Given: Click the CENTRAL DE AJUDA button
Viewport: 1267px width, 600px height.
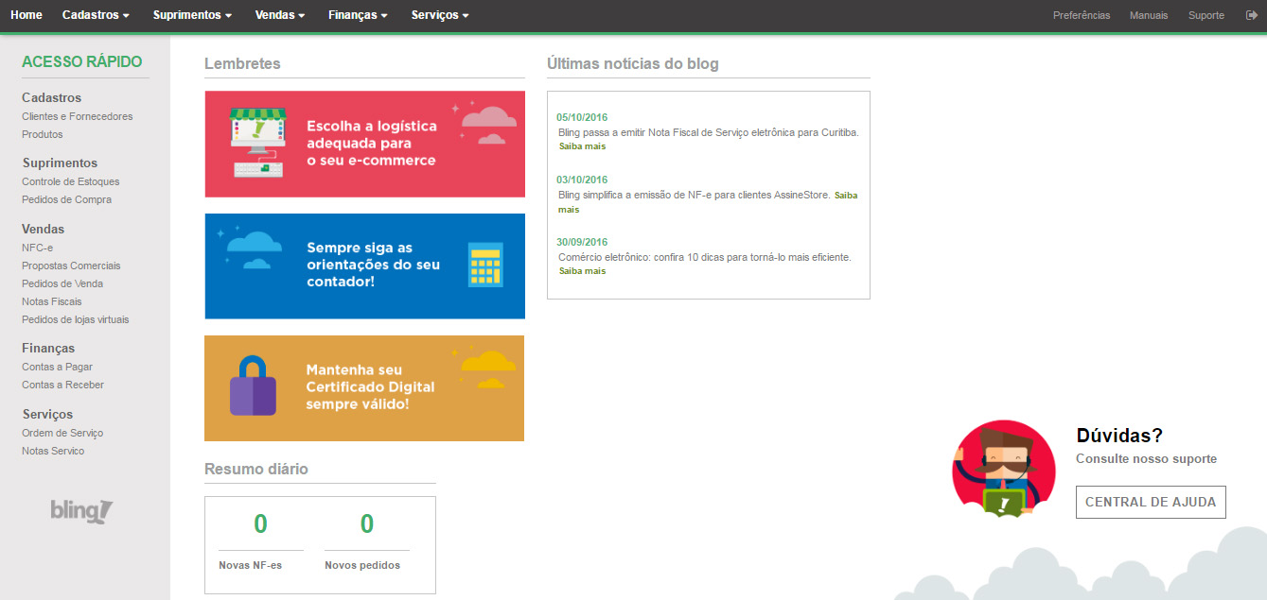Looking at the screenshot, I should [1151, 502].
